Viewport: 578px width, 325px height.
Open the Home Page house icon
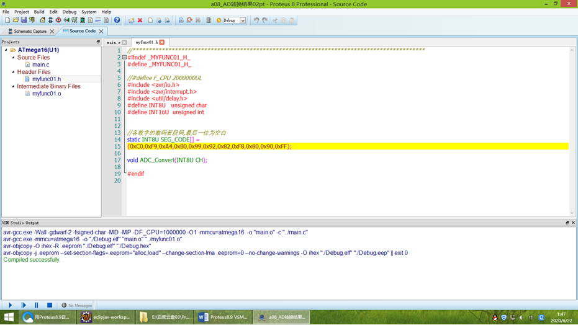pyautogui.click(x=42, y=20)
